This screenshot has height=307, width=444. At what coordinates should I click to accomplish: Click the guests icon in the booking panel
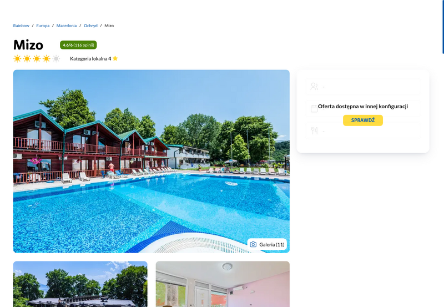[314, 87]
